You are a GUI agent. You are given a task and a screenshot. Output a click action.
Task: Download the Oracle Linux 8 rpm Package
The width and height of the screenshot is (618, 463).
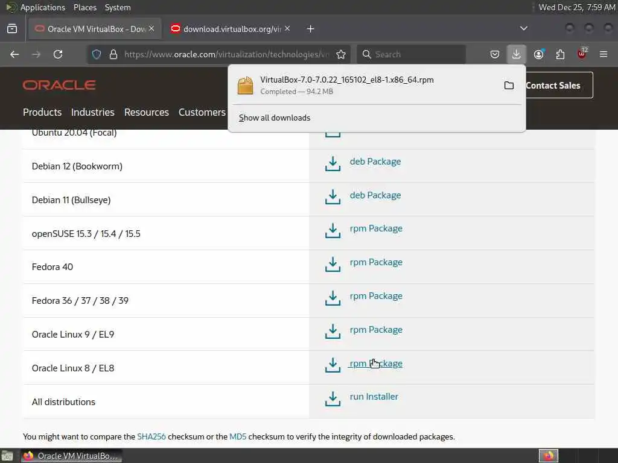tap(376, 364)
